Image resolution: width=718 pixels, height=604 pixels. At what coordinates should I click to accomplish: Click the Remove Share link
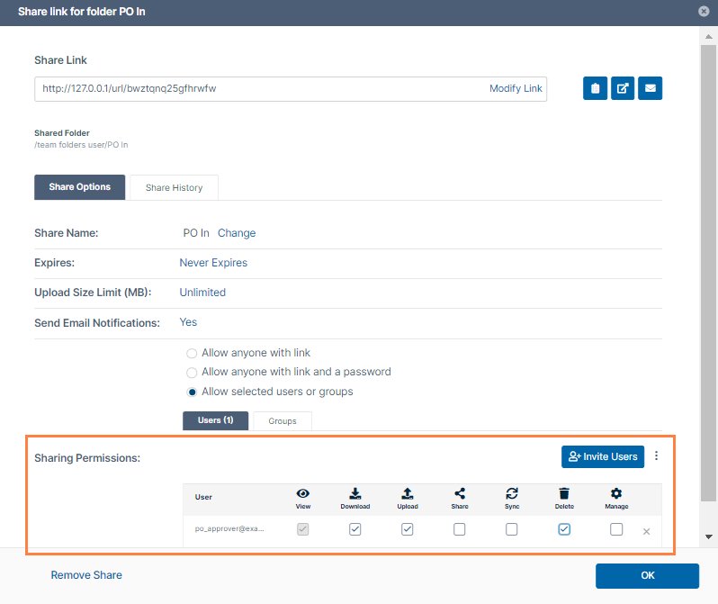(86, 575)
